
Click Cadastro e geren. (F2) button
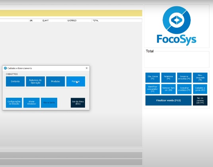click(200, 89)
